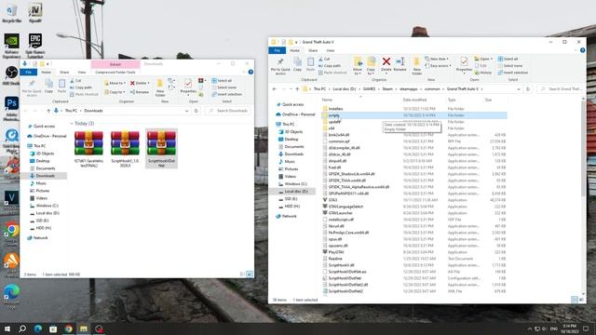Click the Steam segment in the address bar
The height and width of the screenshot is (335, 596).
pyautogui.click(x=387, y=89)
